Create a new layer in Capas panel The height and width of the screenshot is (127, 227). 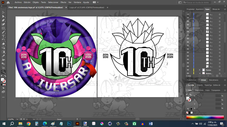coord(217,76)
